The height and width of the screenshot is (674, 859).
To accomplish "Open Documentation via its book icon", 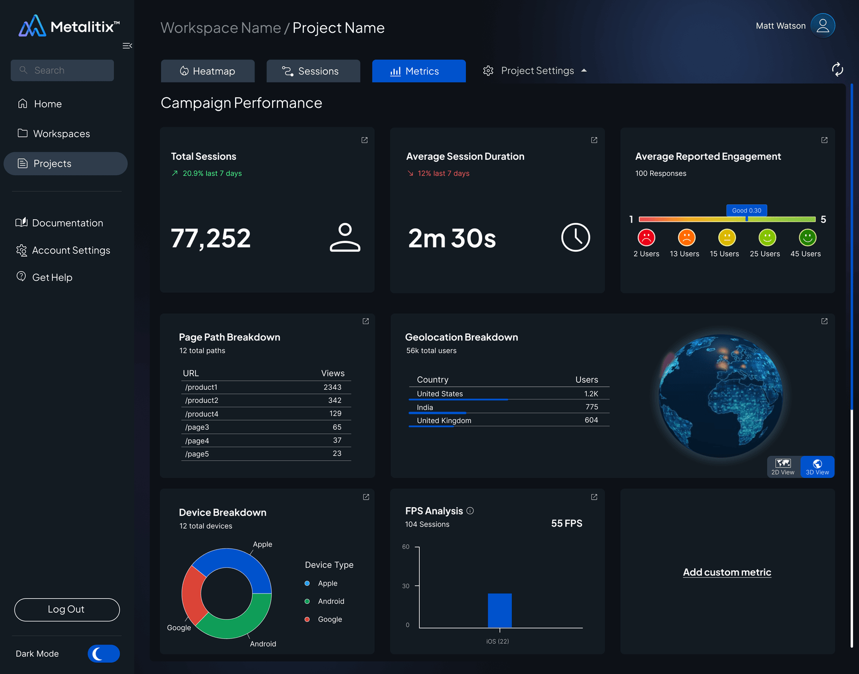I will (x=21, y=223).
